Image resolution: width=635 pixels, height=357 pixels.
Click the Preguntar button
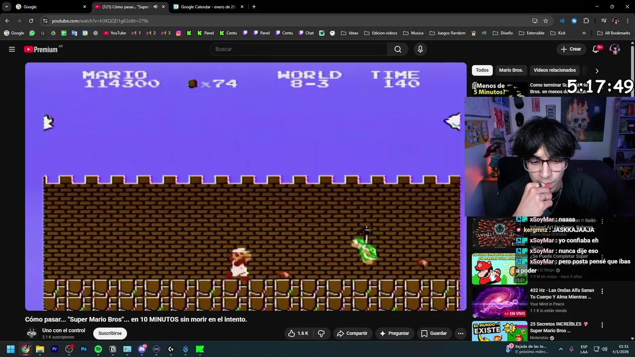point(394,333)
